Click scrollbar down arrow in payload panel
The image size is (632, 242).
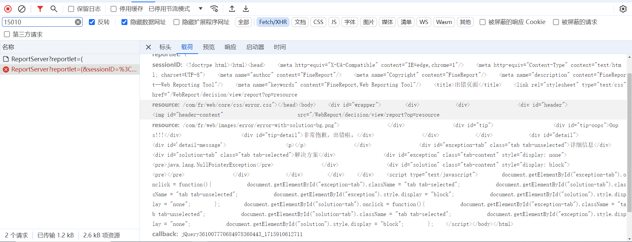point(629,239)
